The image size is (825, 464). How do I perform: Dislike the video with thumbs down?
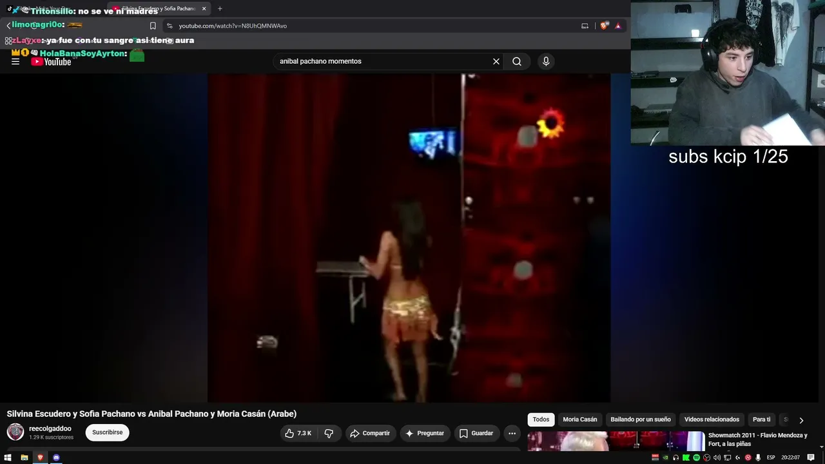click(329, 433)
